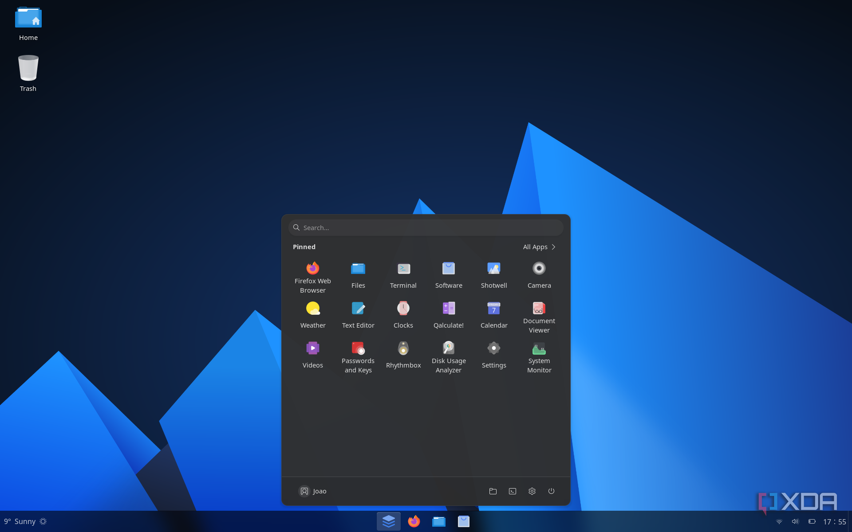Launch the Files app in pinned grid
This screenshot has height=532, width=852.
(358, 275)
